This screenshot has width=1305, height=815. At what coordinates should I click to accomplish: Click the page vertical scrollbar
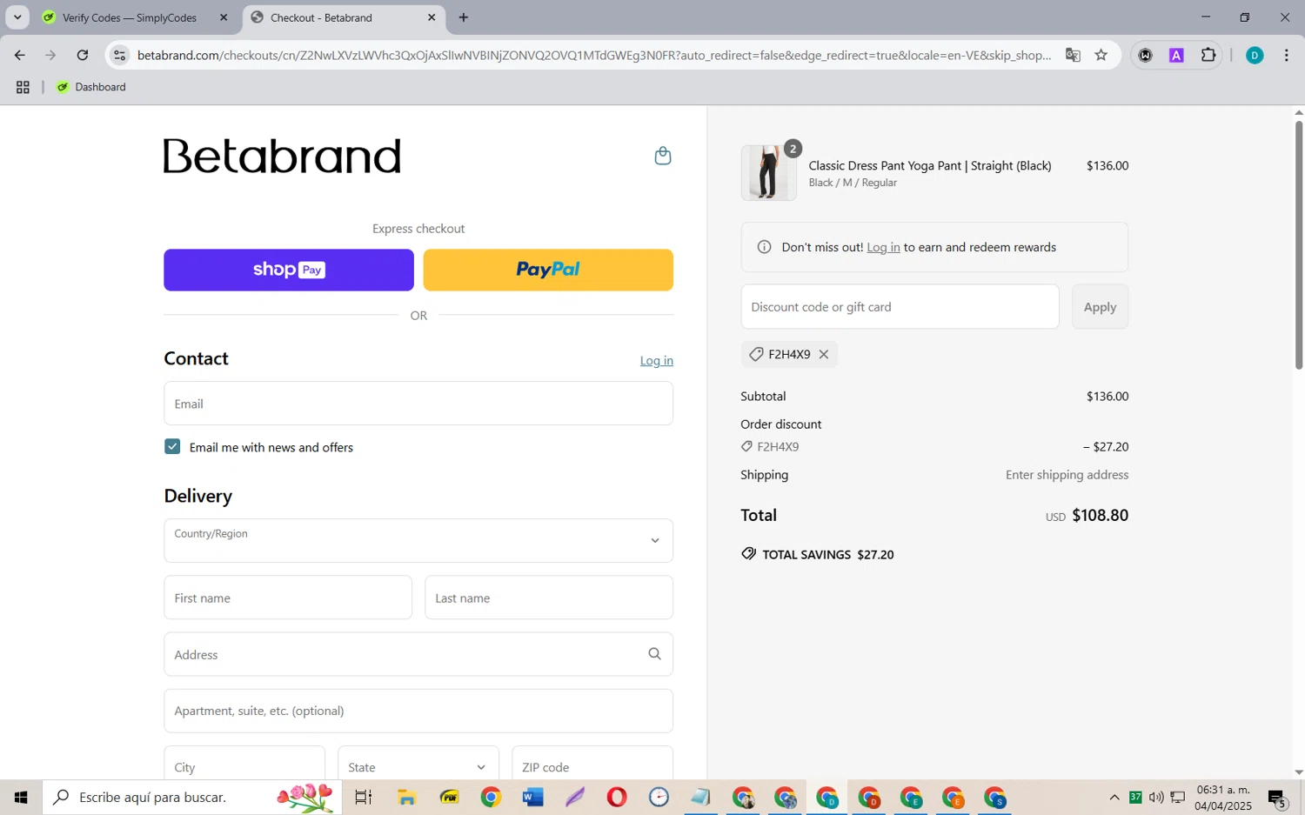[1299, 245]
